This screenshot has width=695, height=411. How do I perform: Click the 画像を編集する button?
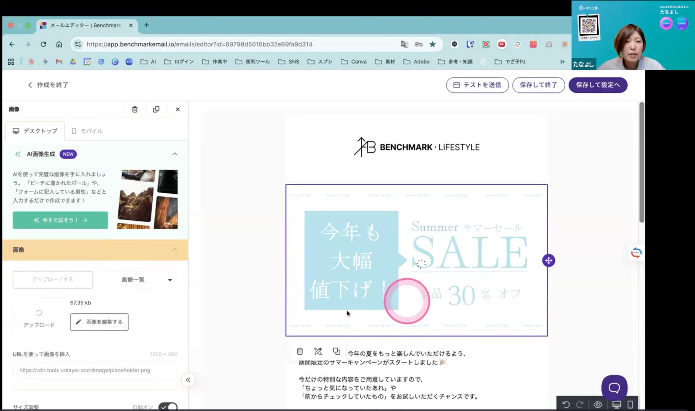pyautogui.click(x=99, y=322)
